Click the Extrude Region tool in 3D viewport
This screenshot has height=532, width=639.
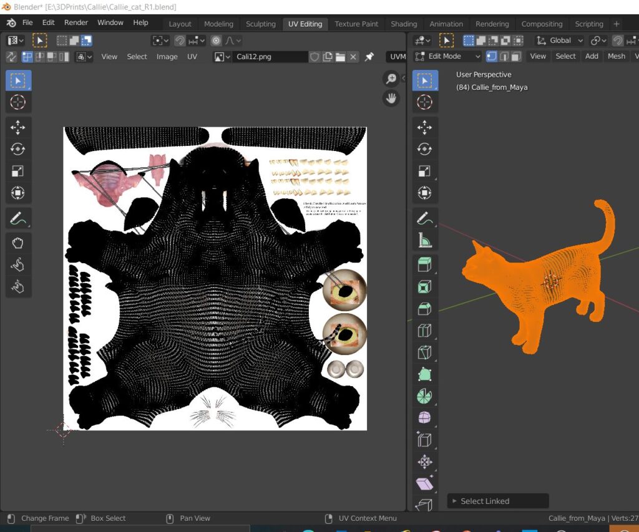coord(424,264)
